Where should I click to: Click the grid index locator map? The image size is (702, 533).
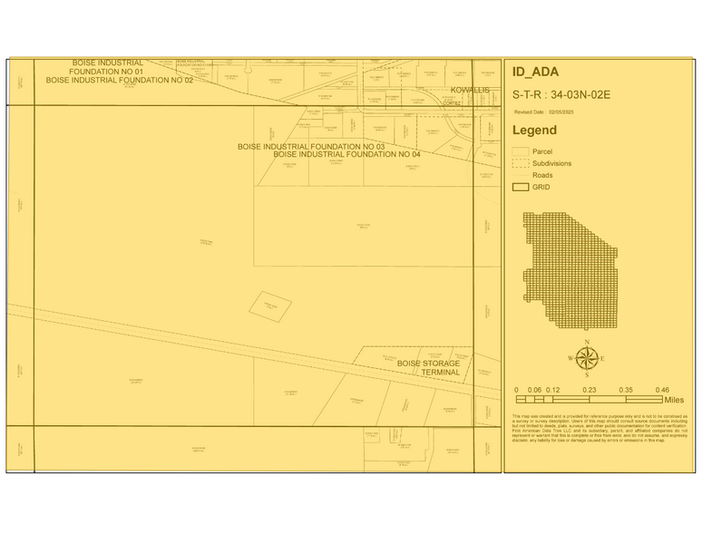(x=571, y=270)
